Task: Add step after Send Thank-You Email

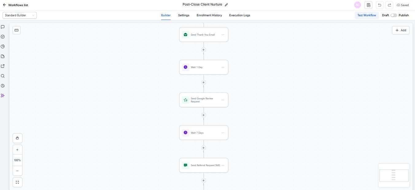Action: click(204, 50)
